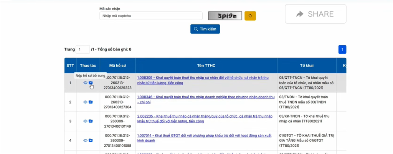Screen dimensions: 393x154
Task: Refresh the captcha code
Action: 250,16
